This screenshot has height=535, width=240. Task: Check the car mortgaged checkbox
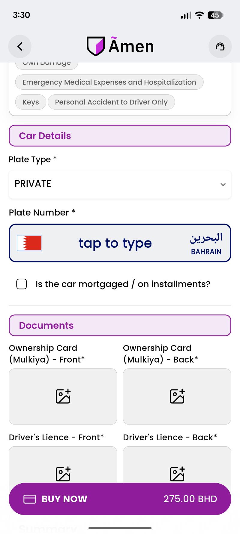pyautogui.click(x=22, y=284)
